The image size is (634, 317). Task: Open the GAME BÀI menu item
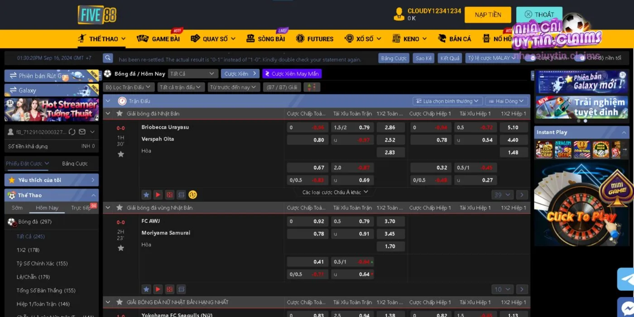pyautogui.click(x=159, y=39)
